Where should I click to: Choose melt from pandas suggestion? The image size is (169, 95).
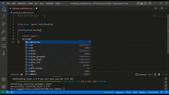tap(58, 65)
